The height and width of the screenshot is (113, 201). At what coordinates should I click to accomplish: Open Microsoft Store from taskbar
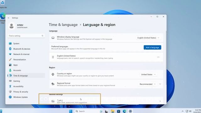tap(119, 111)
